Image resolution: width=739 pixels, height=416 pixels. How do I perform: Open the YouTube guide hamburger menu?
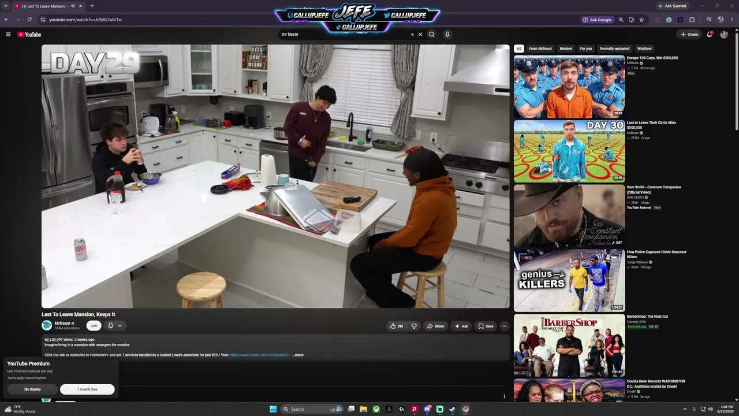tap(8, 35)
